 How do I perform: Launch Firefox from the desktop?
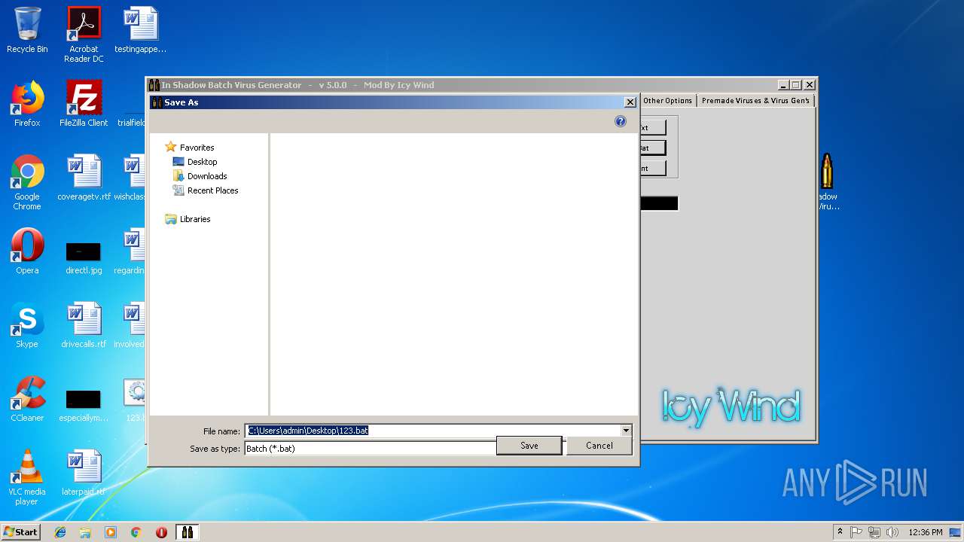point(27,105)
